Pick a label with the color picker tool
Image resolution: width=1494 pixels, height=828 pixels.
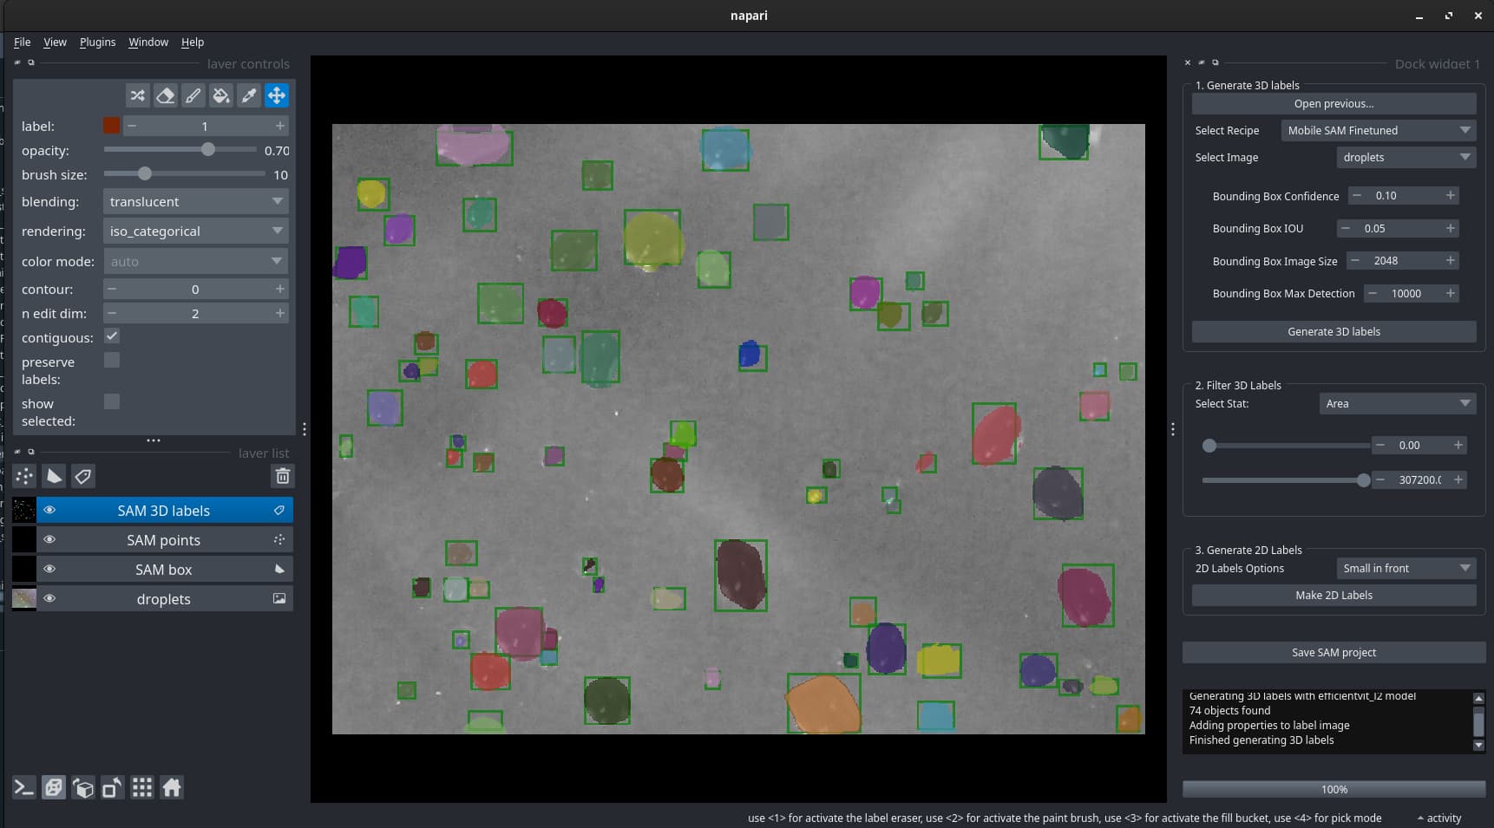tap(248, 95)
